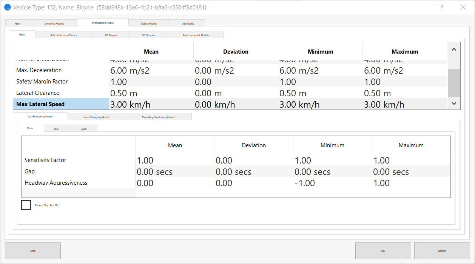This screenshot has height=264, width=475.
Task: Click the Maximum value of Lateral Clearance
Action: (405, 93)
